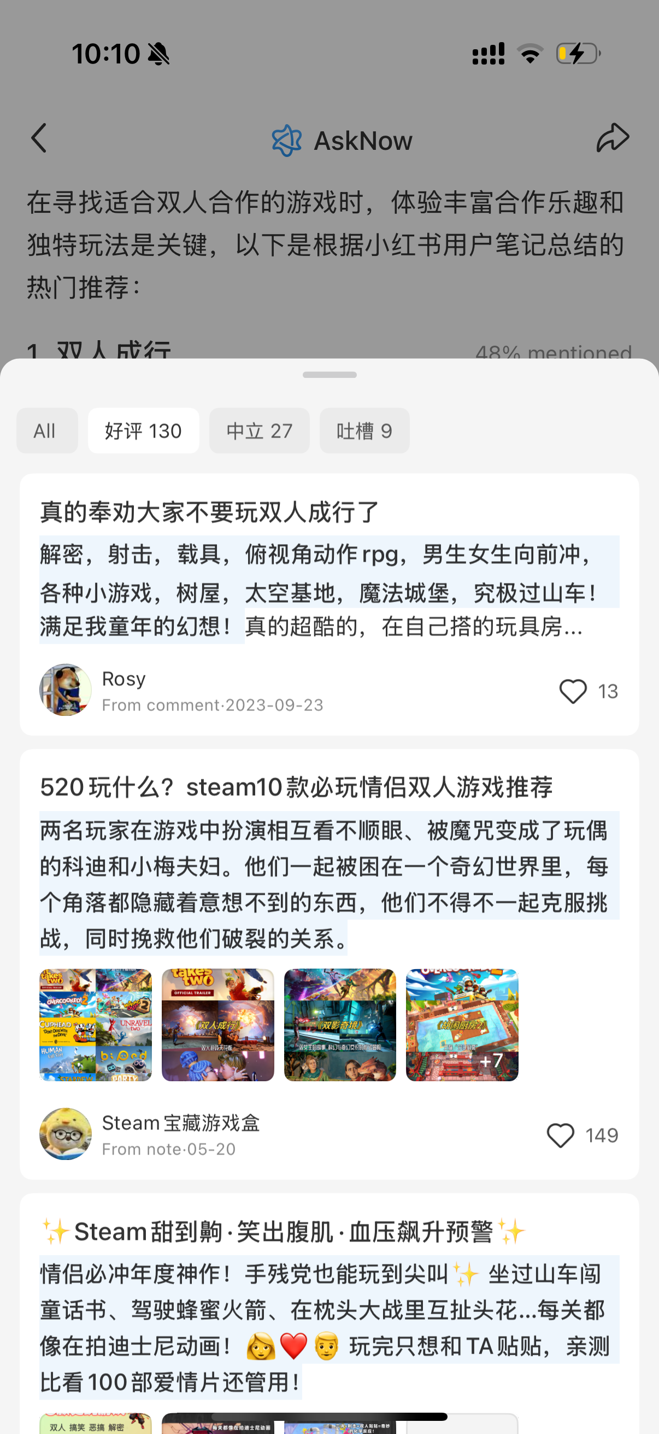The height and width of the screenshot is (1434, 659).
Task: Open the 双影奇境 game thumbnail
Action: [x=340, y=1025]
